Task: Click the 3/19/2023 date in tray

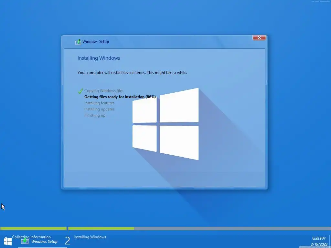Action: click(x=319, y=244)
